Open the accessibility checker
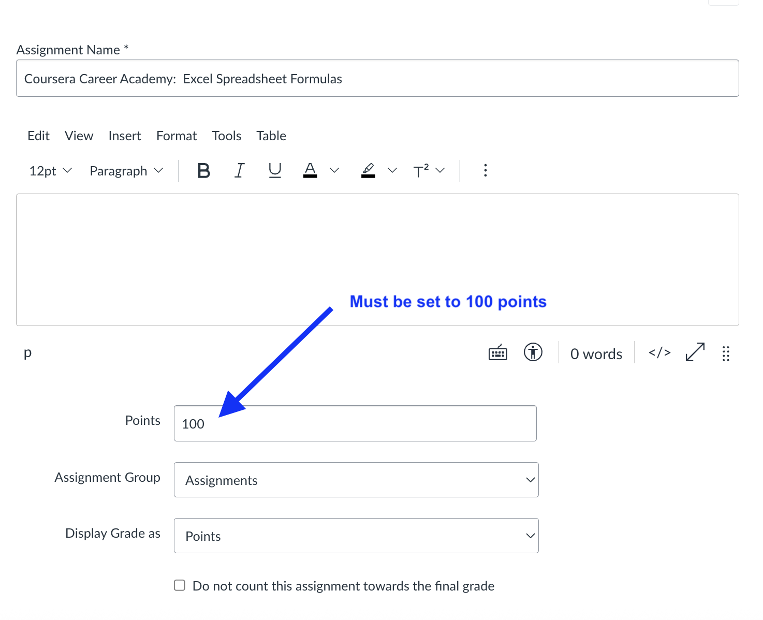 pyautogui.click(x=533, y=352)
